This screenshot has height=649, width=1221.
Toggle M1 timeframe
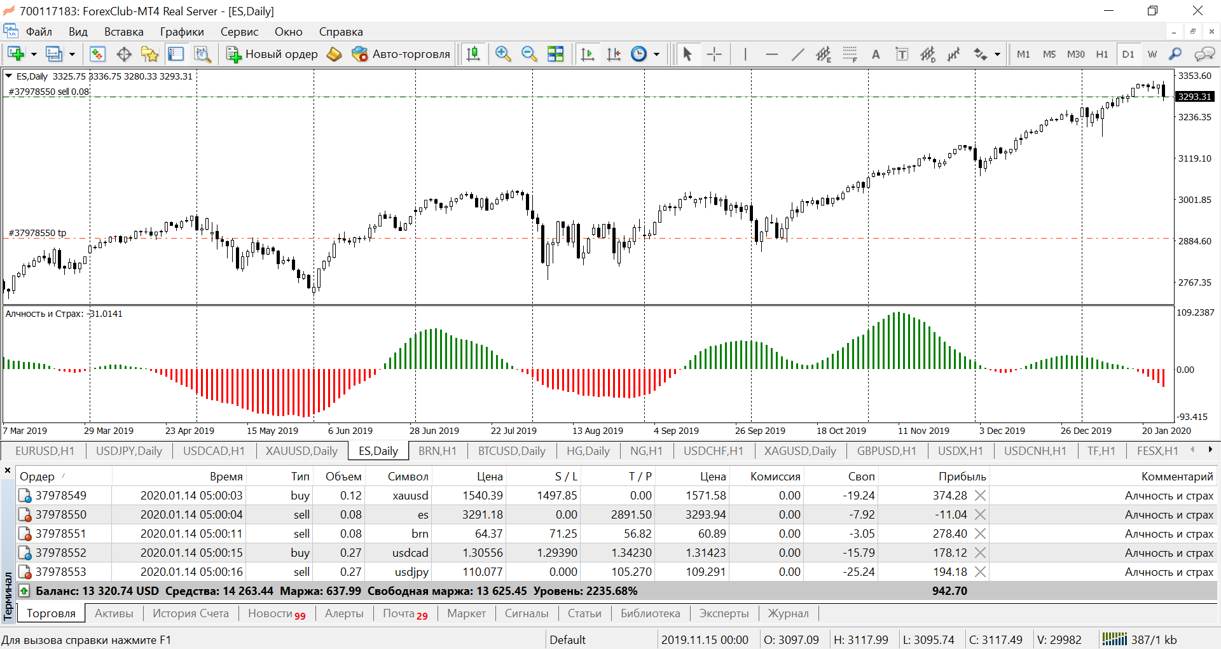(1023, 54)
